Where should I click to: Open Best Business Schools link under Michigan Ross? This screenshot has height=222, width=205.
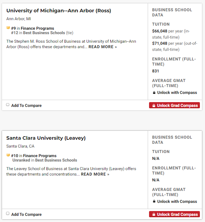(44, 33)
